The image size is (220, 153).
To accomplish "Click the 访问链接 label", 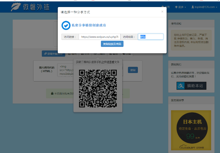I will click(x=70, y=37).
